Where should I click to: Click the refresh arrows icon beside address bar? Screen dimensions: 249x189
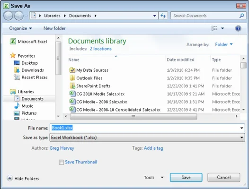click(163, 16)
